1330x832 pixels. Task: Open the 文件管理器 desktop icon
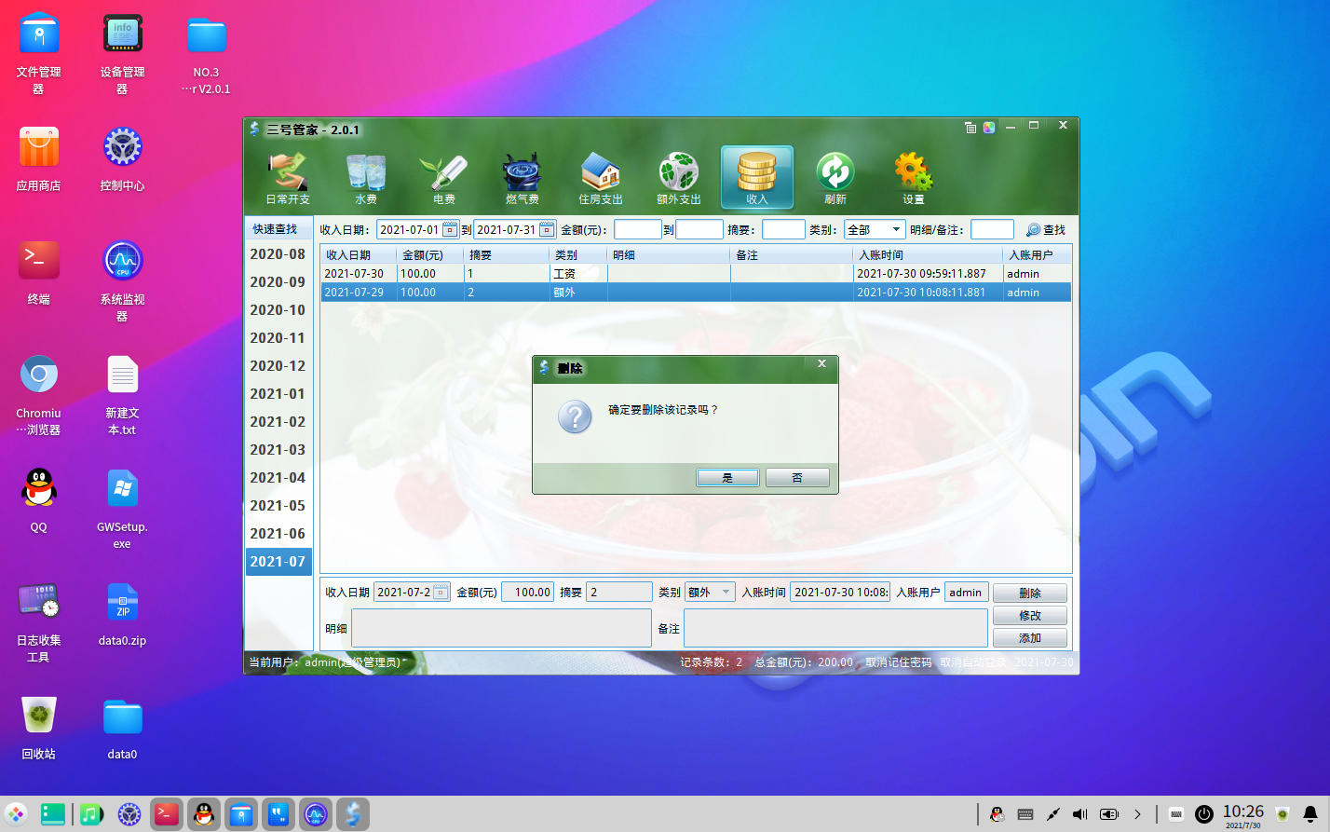click(39, 54)
